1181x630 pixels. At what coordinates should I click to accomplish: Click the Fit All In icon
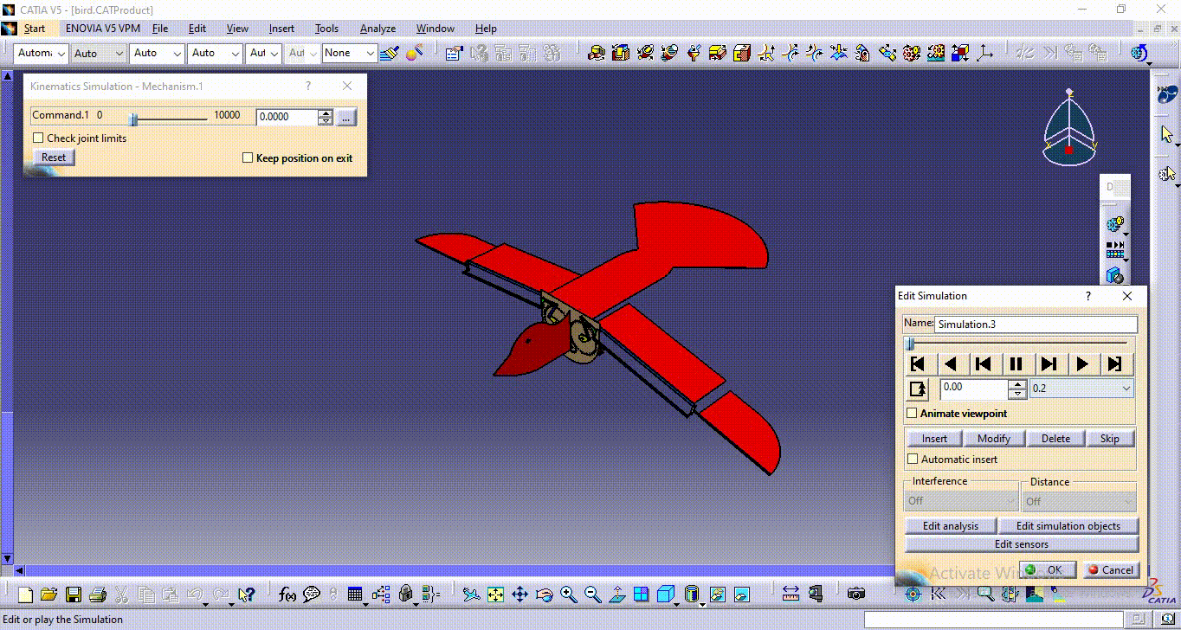495,595
